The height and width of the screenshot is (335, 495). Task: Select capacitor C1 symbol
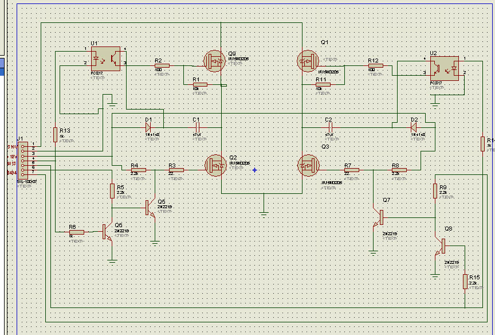tap(197, 128)
